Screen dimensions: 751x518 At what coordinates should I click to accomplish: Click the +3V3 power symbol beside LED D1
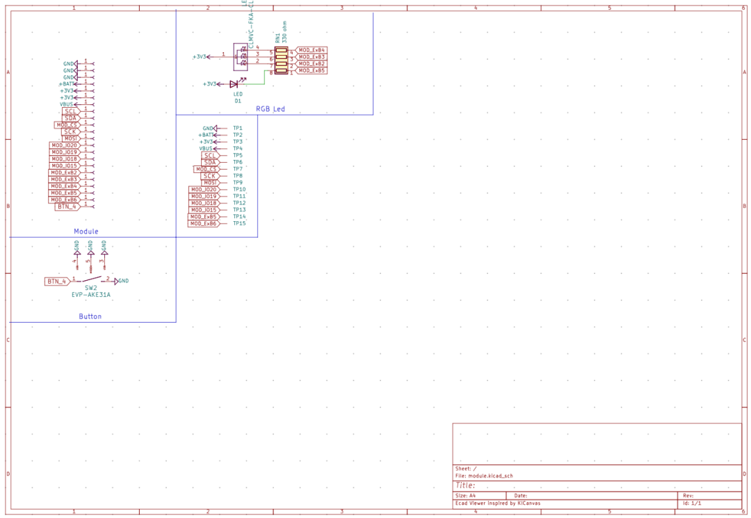211,84
